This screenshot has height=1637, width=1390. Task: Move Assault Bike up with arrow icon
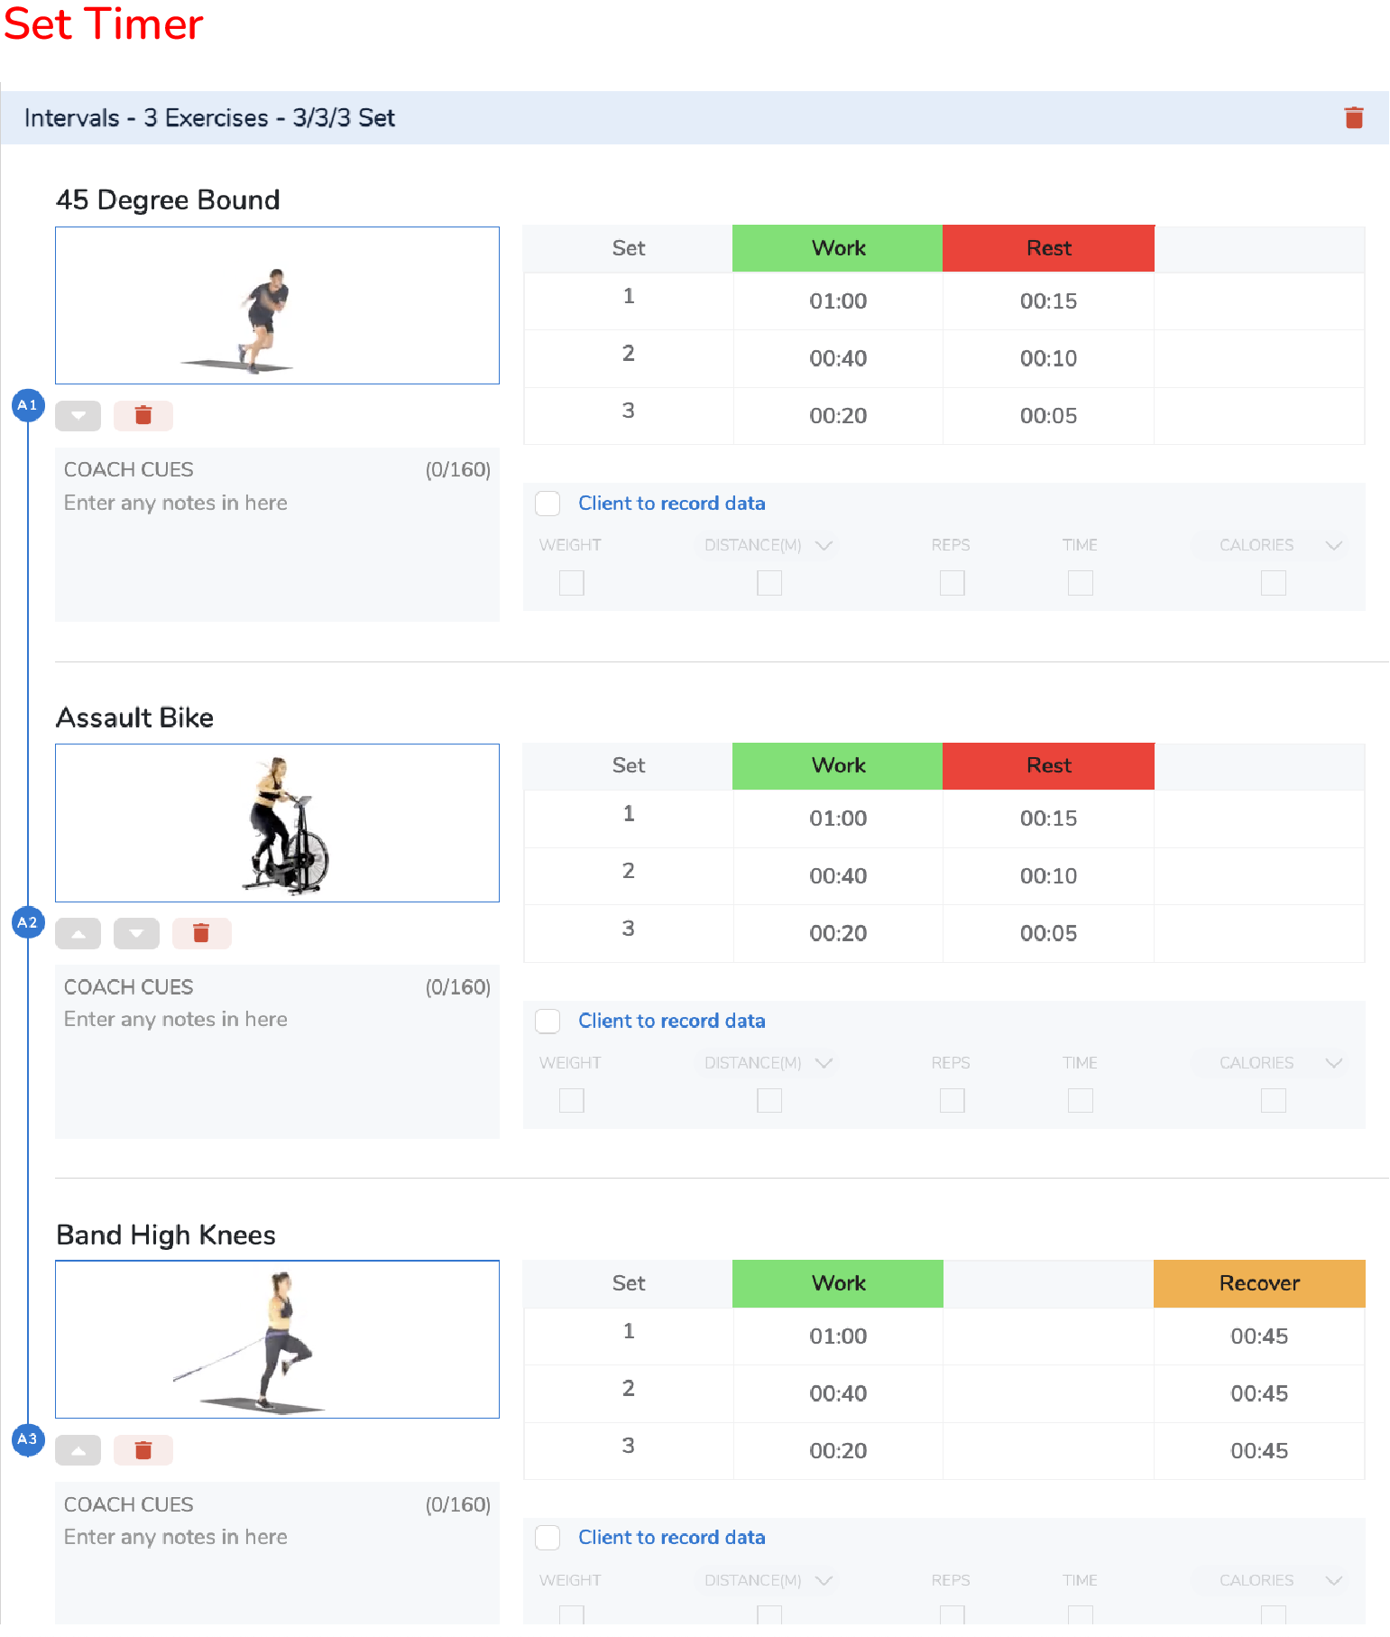coord(78,934)
